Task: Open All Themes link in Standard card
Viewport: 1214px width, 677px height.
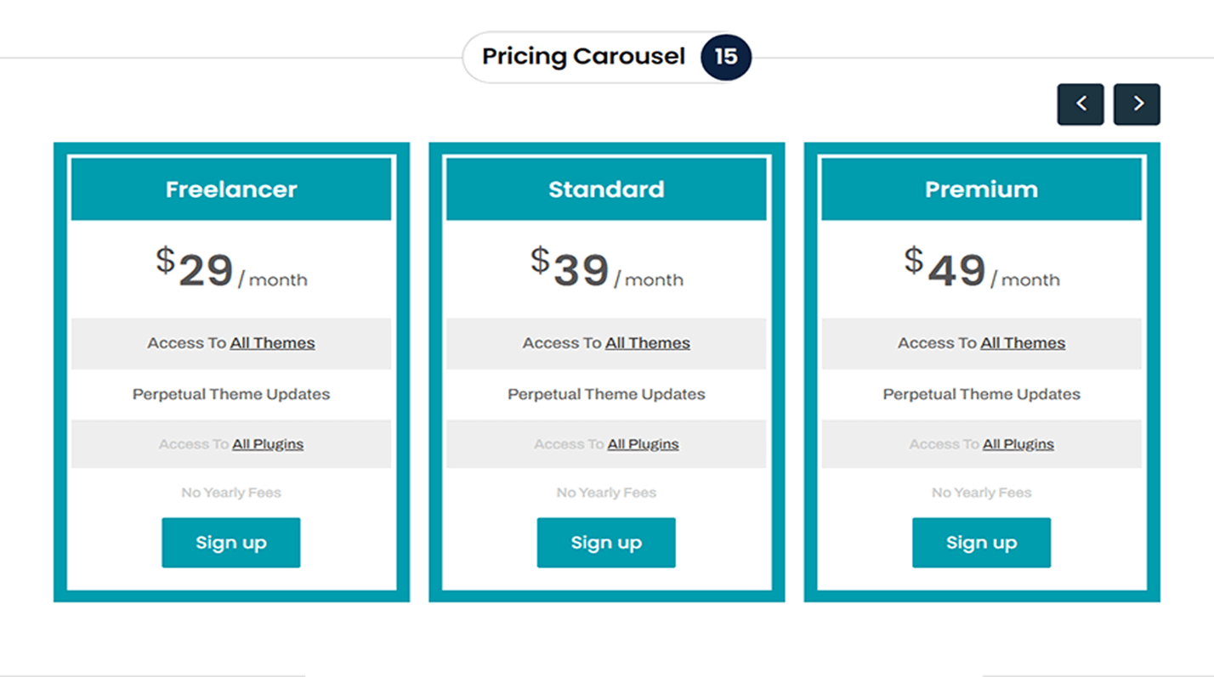Action: tap(648, 343)
